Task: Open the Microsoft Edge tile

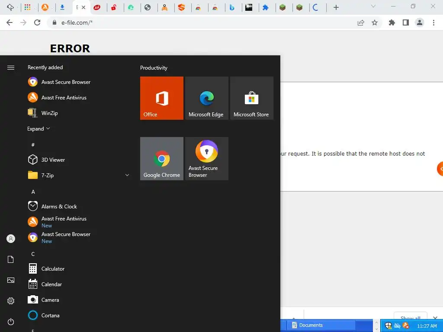Action: [x=206, y=98]
